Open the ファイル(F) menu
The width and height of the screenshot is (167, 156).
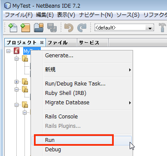(19, 15)
